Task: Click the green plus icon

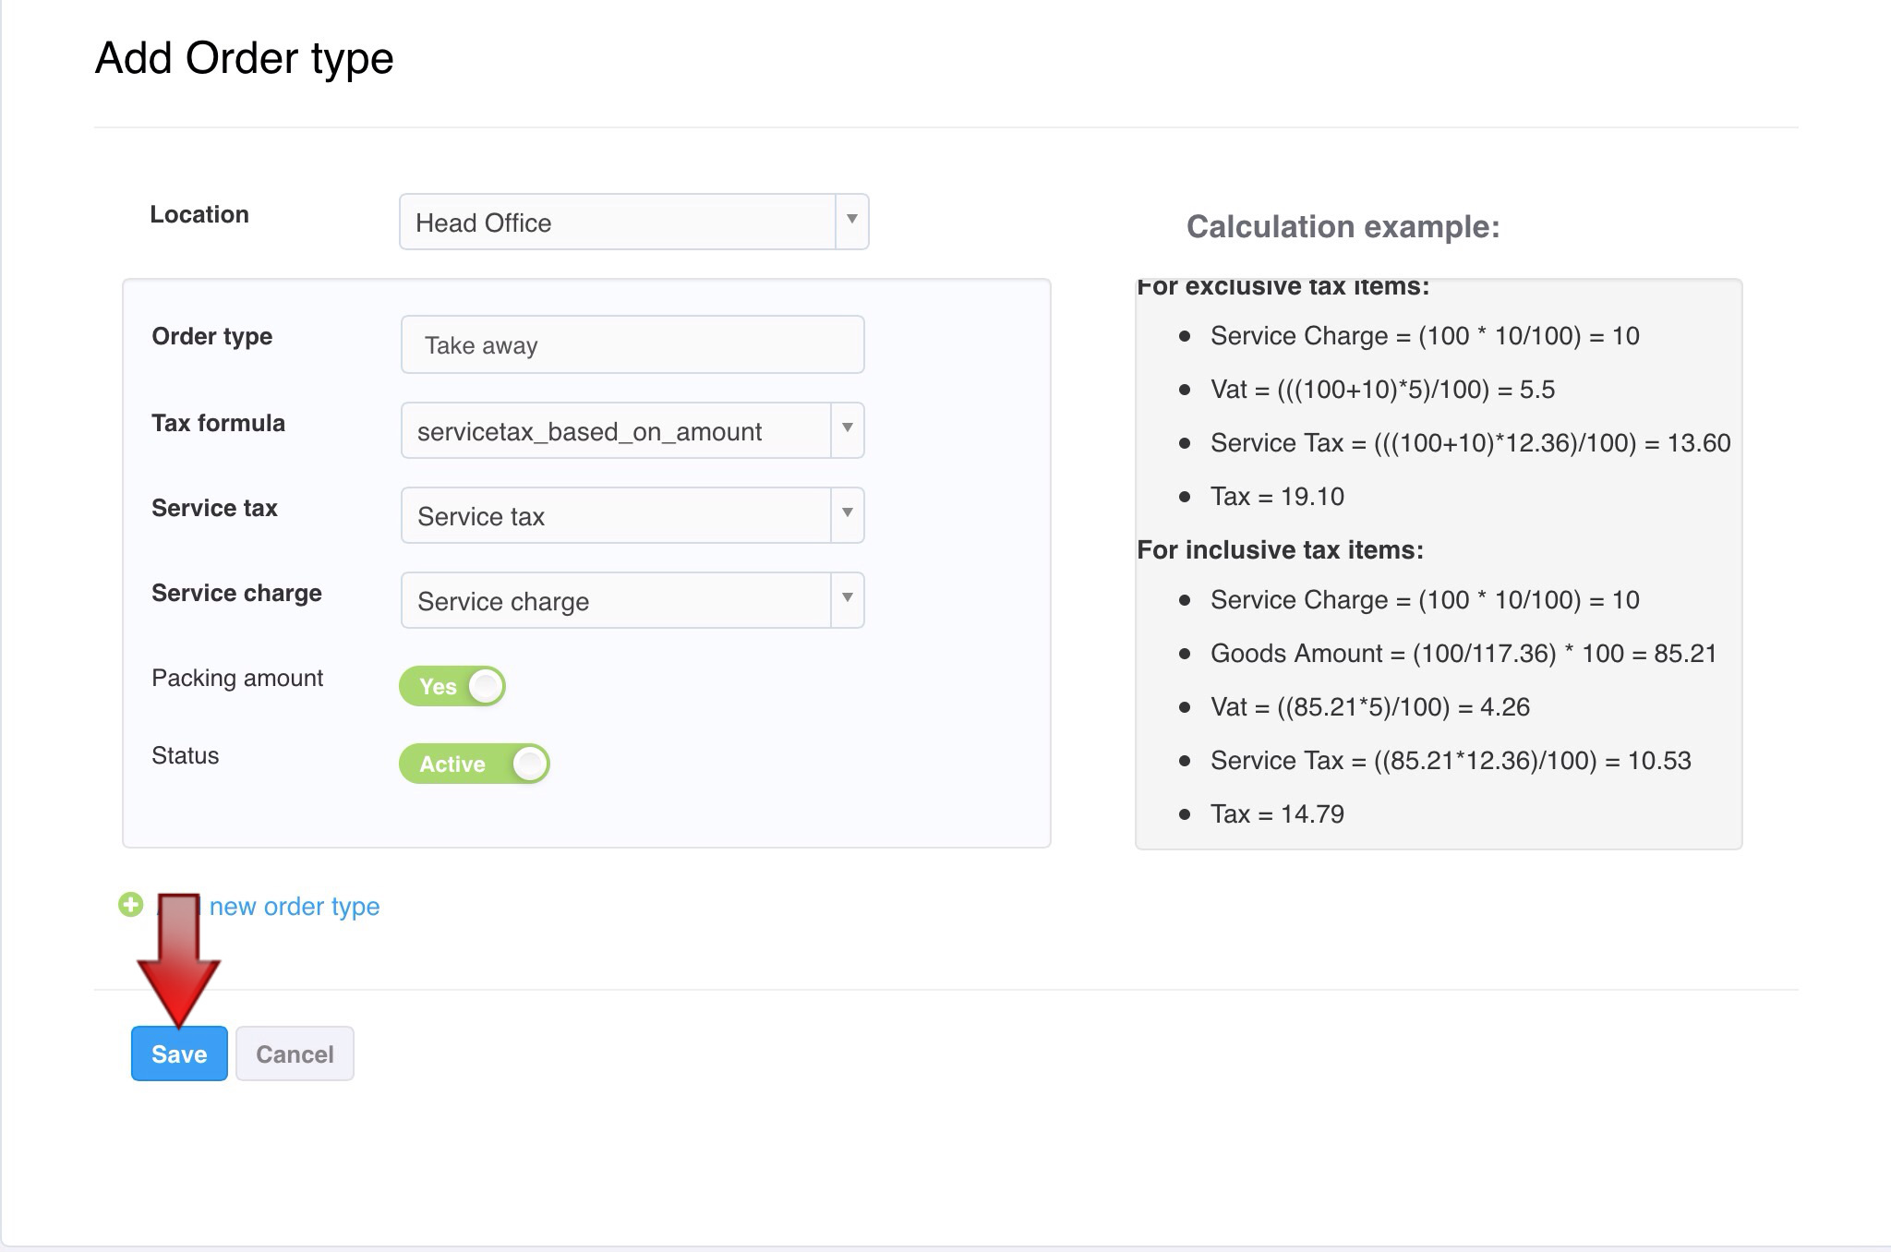Action: [x=131, y=905]
